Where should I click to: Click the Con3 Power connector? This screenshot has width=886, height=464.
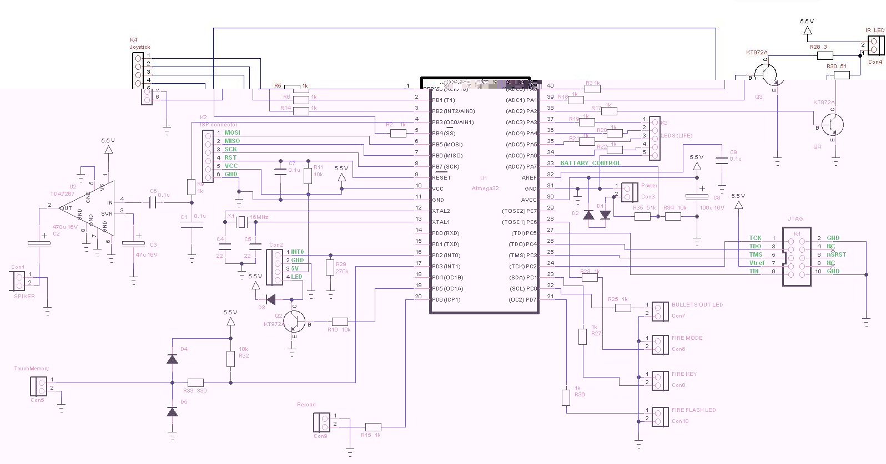pyautogui.click(x=630, y=192)
